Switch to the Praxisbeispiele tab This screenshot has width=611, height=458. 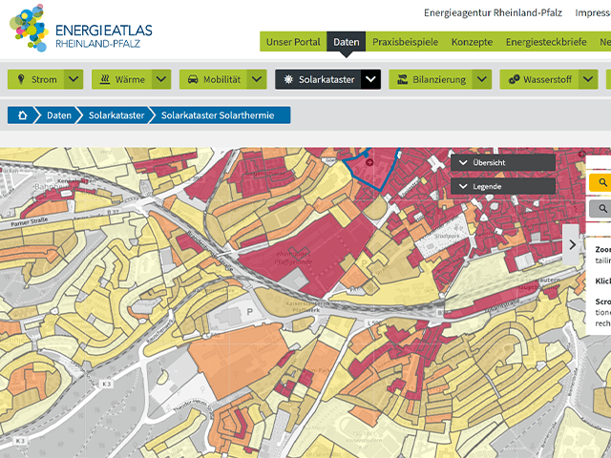[405, 42]
